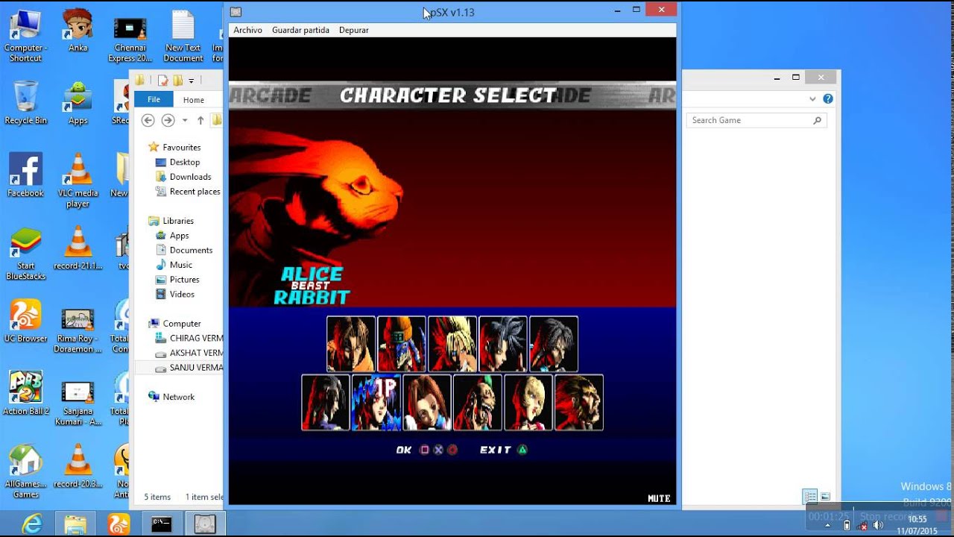Click Internet Explorer taskbar icon
The width and height of the screenshot is (954, 537).
(x=32, y=524)
